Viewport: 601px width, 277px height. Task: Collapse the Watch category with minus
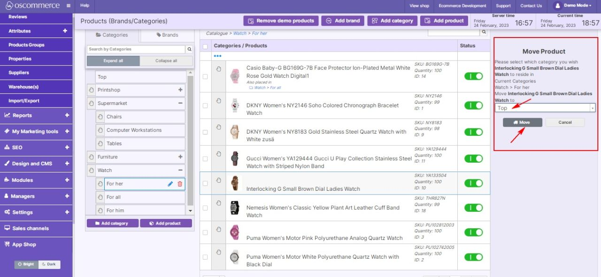[180, 170]
